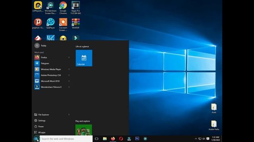Open Wondershare recorder taskbar icon
This screenshot has height=142, width=254.
tap(145, 138)
